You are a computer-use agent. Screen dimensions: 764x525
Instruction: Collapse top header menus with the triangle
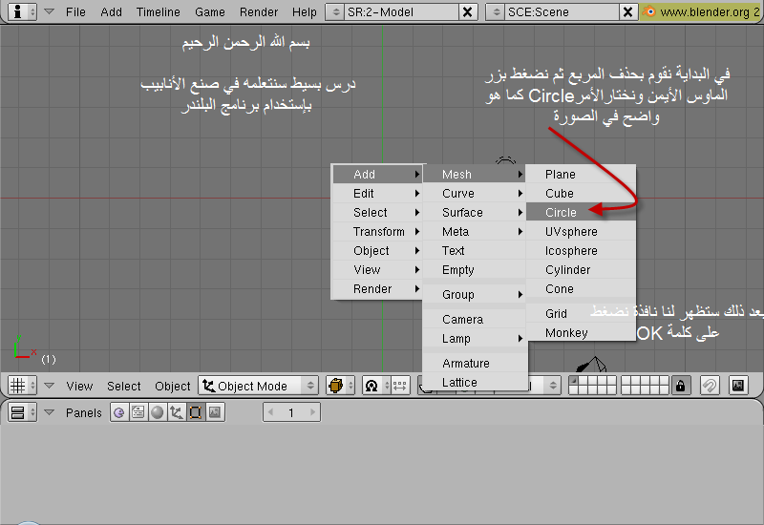tap(50, 11)
